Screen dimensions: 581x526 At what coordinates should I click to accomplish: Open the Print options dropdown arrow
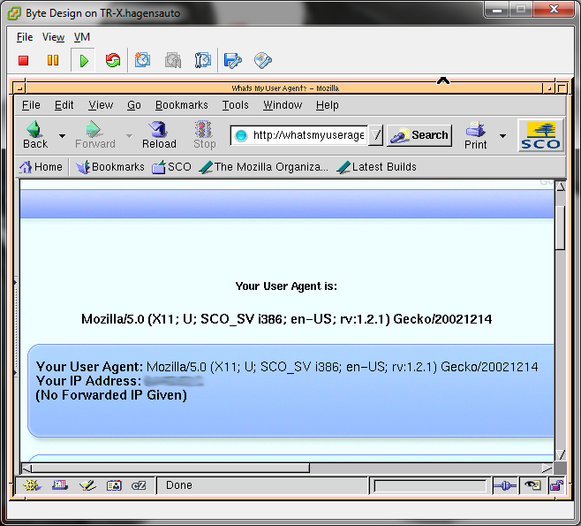click(x=502, y=136)
